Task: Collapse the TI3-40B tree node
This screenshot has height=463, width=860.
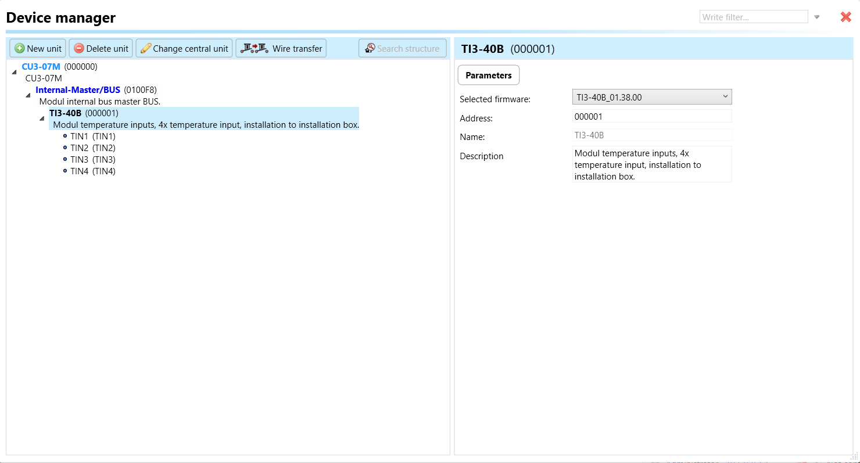Action: 42,119
